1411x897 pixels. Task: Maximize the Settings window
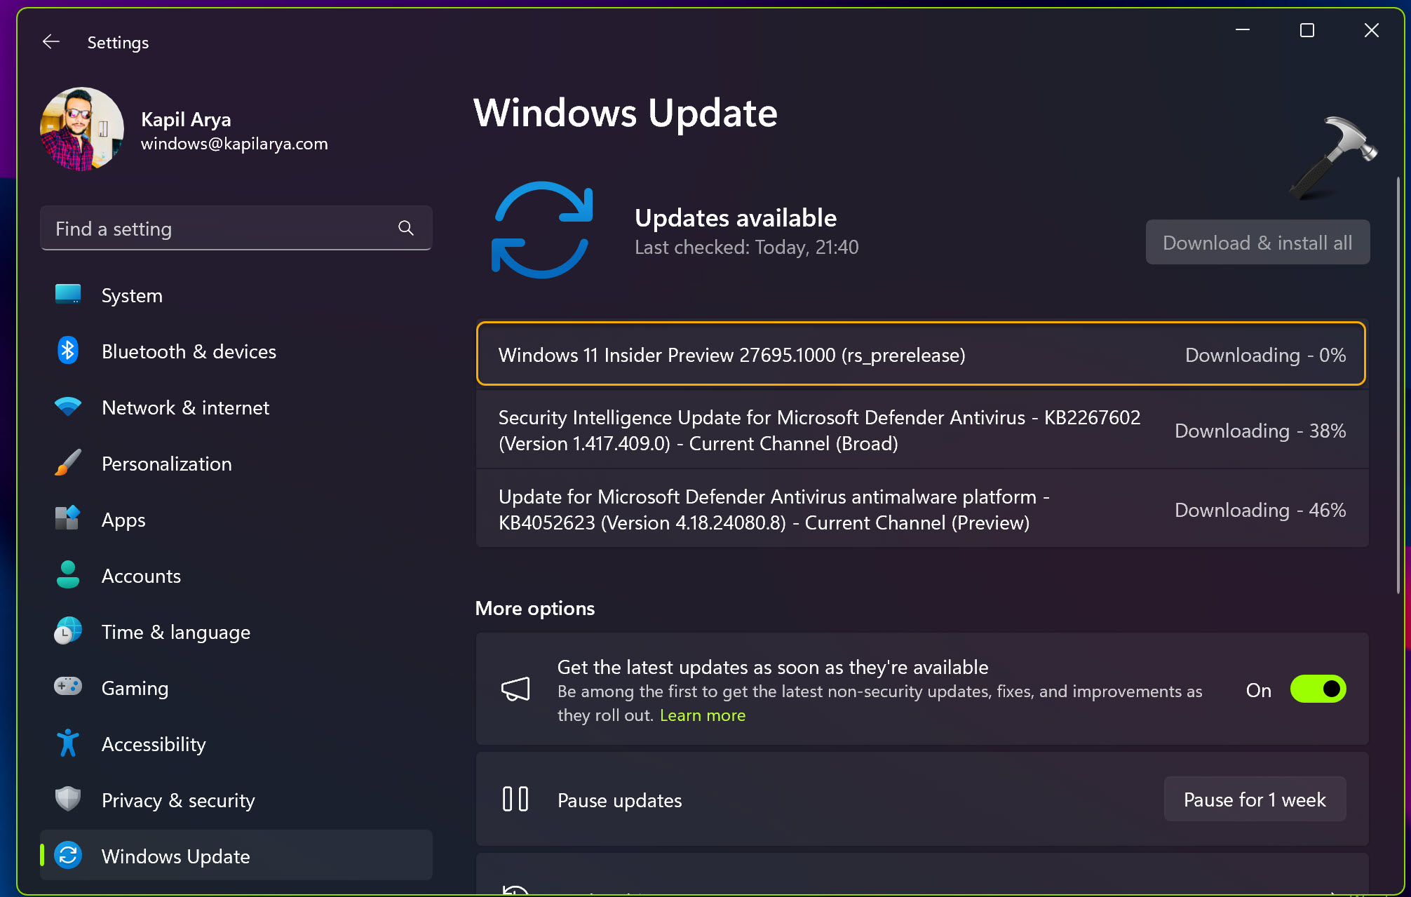pos(1307,30)
